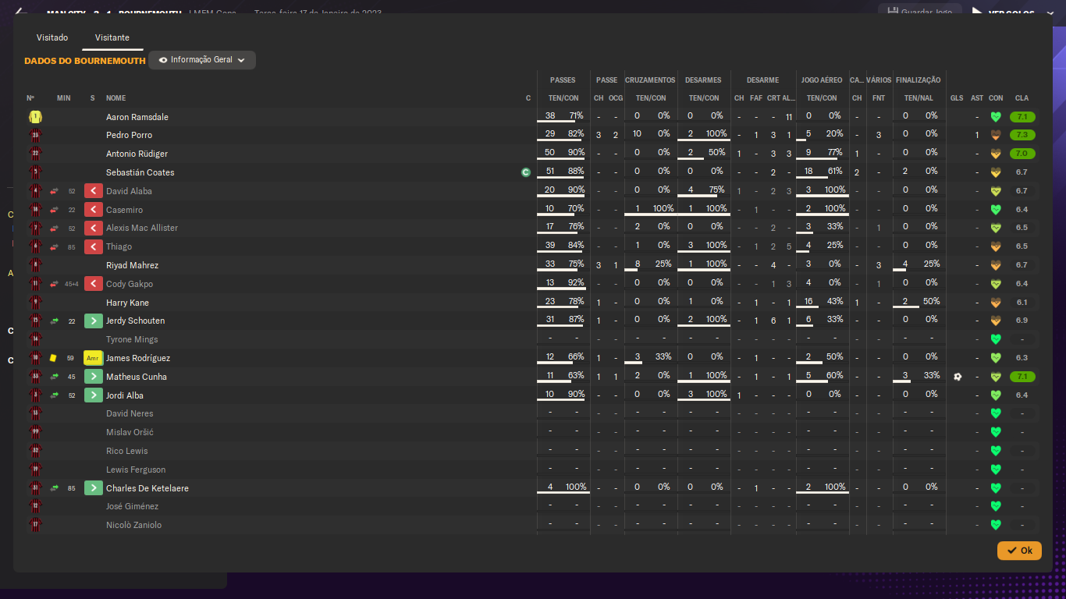
Task: Click the DADOS DO BOURNEMOUTH heading
Action: pos(85,61)
